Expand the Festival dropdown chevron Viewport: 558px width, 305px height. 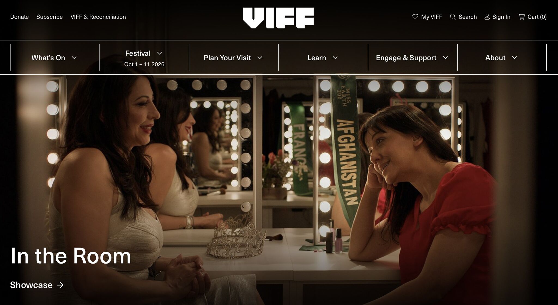click(x=160, y=53)
